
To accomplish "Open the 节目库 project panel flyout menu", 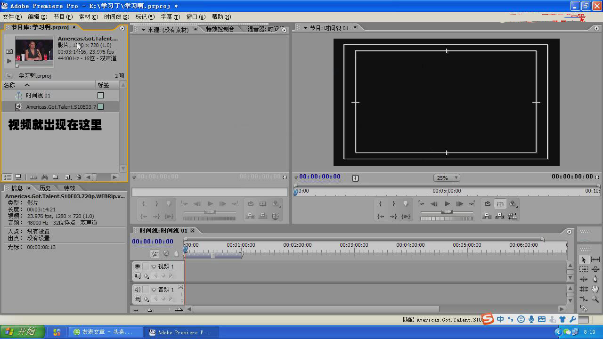I will 122,28.
